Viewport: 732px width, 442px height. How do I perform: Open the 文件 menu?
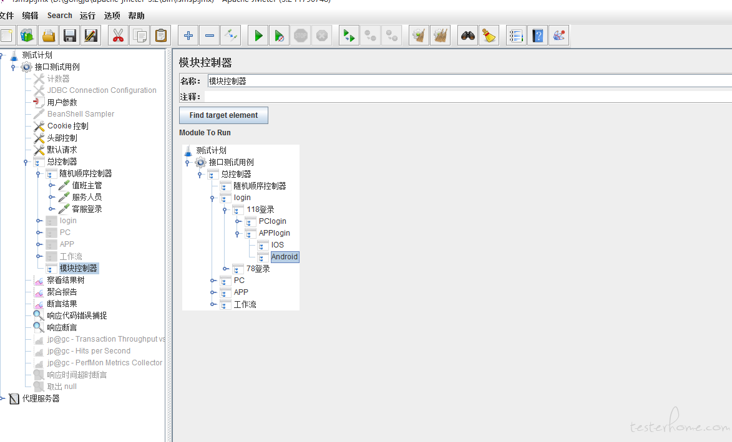click(6, 16)
